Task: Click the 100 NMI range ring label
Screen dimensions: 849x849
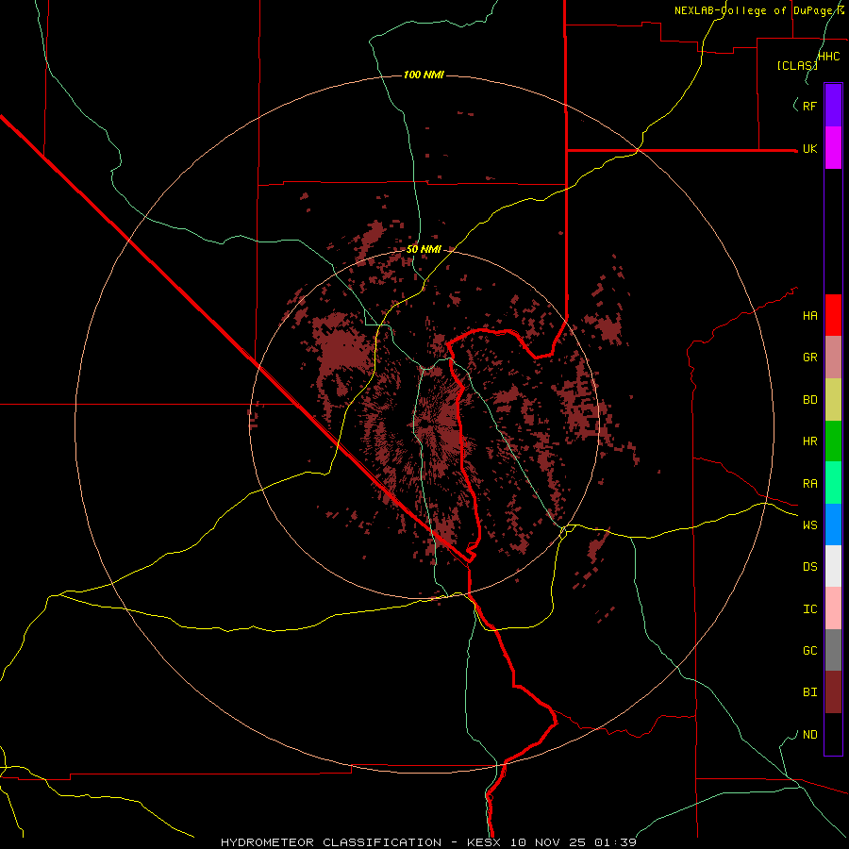Action: 424,75
